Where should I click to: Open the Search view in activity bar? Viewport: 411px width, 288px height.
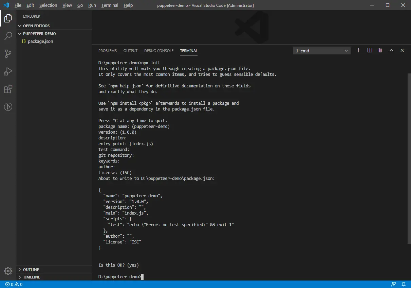click(8, 36)
